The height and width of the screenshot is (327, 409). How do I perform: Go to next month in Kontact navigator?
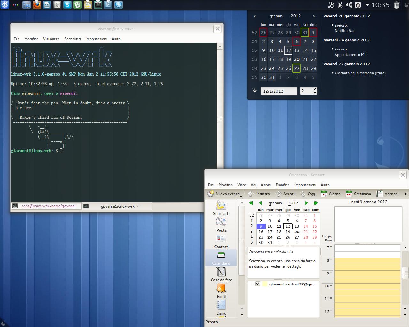pos(306,203)
